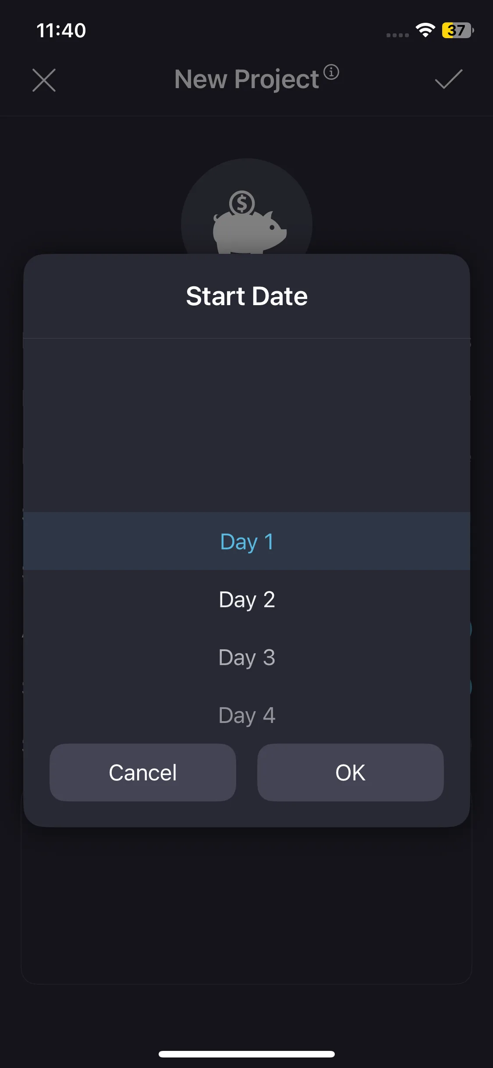The width and height of the screenshot is (493, 1068).
Task: Close the New Project screen with X
Action: tap(44, 80)
